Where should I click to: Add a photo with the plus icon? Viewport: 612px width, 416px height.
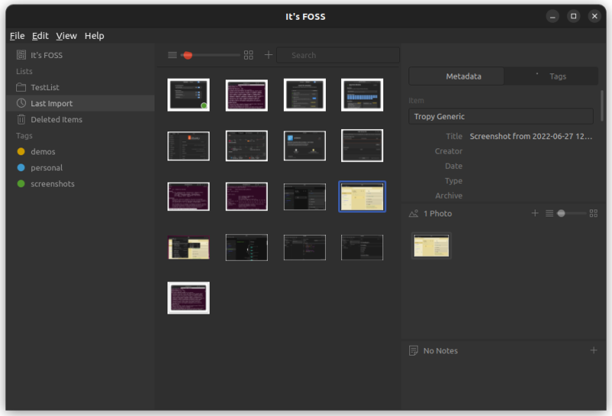[x=535, y=213]
